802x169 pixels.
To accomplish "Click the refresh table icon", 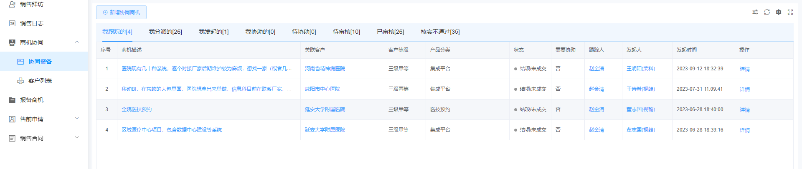I will [x=767, y=12].
